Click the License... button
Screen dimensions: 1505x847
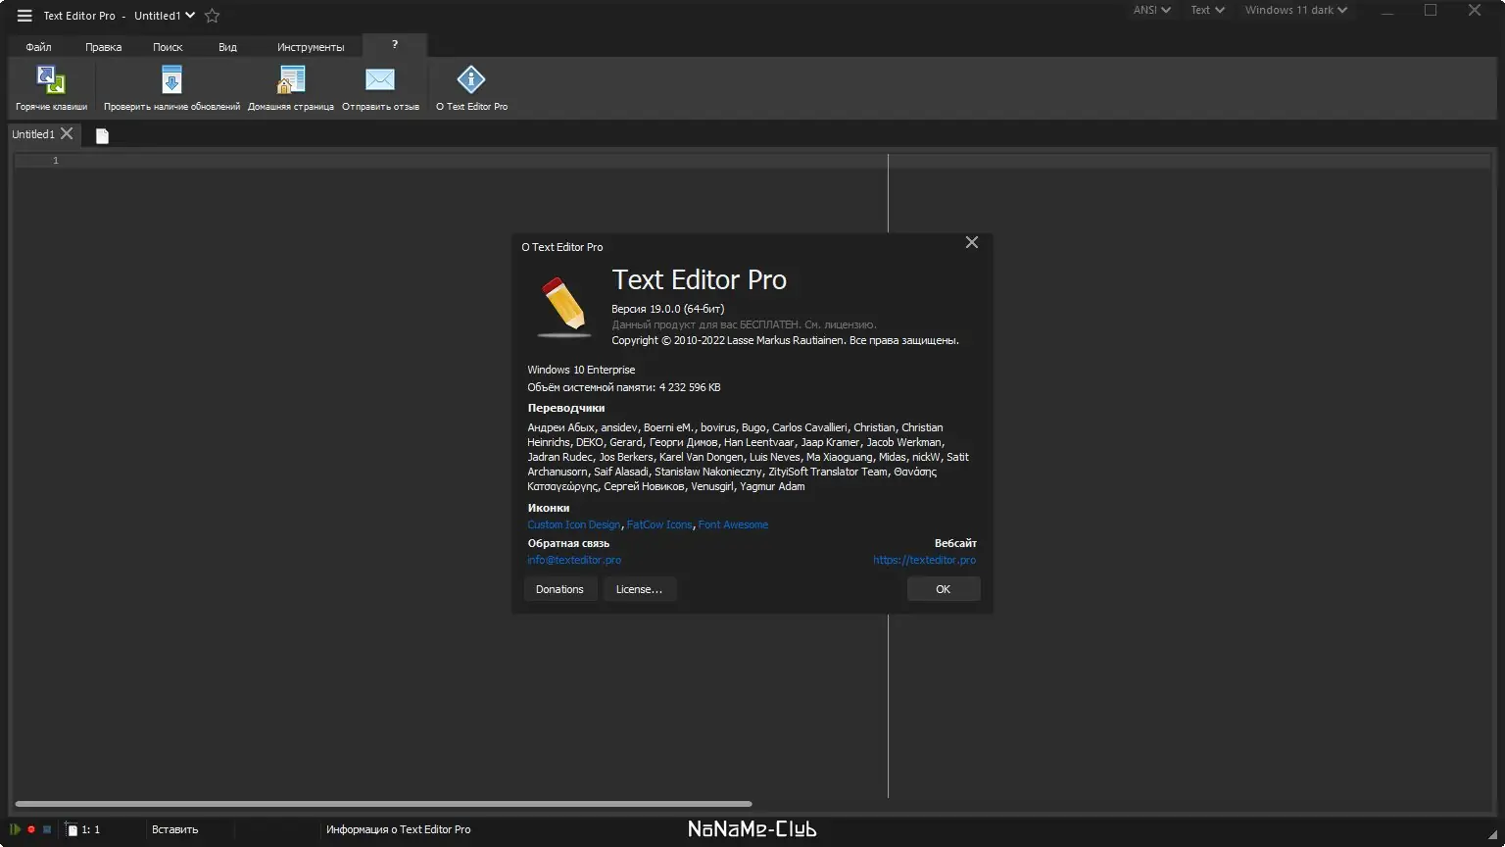coord(639,589)
